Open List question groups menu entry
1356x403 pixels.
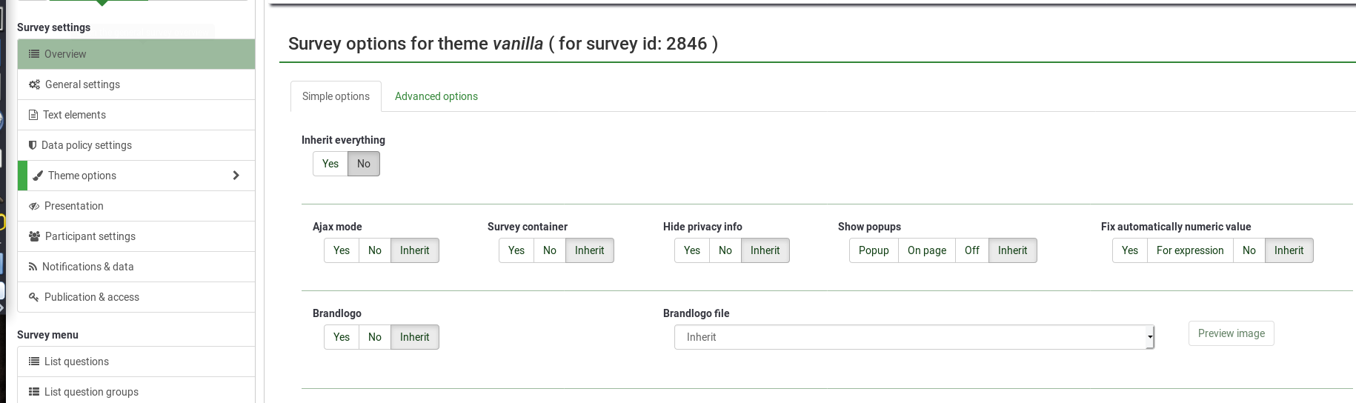click(91, 392)
